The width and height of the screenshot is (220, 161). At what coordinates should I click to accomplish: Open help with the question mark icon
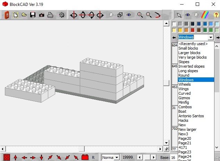pyautogui.click(x=216, y=15)
